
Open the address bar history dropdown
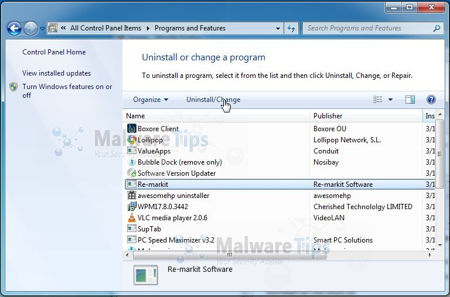pos(278,28)
